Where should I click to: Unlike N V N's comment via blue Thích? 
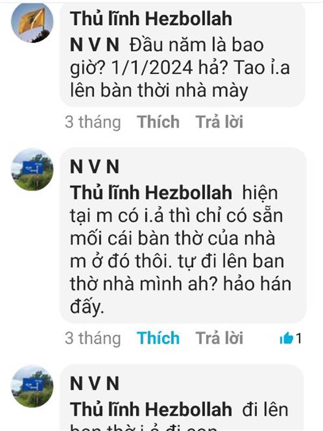(158, 338)
